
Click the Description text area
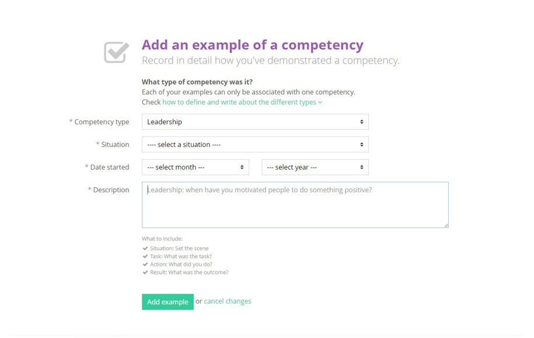point(295,205)
